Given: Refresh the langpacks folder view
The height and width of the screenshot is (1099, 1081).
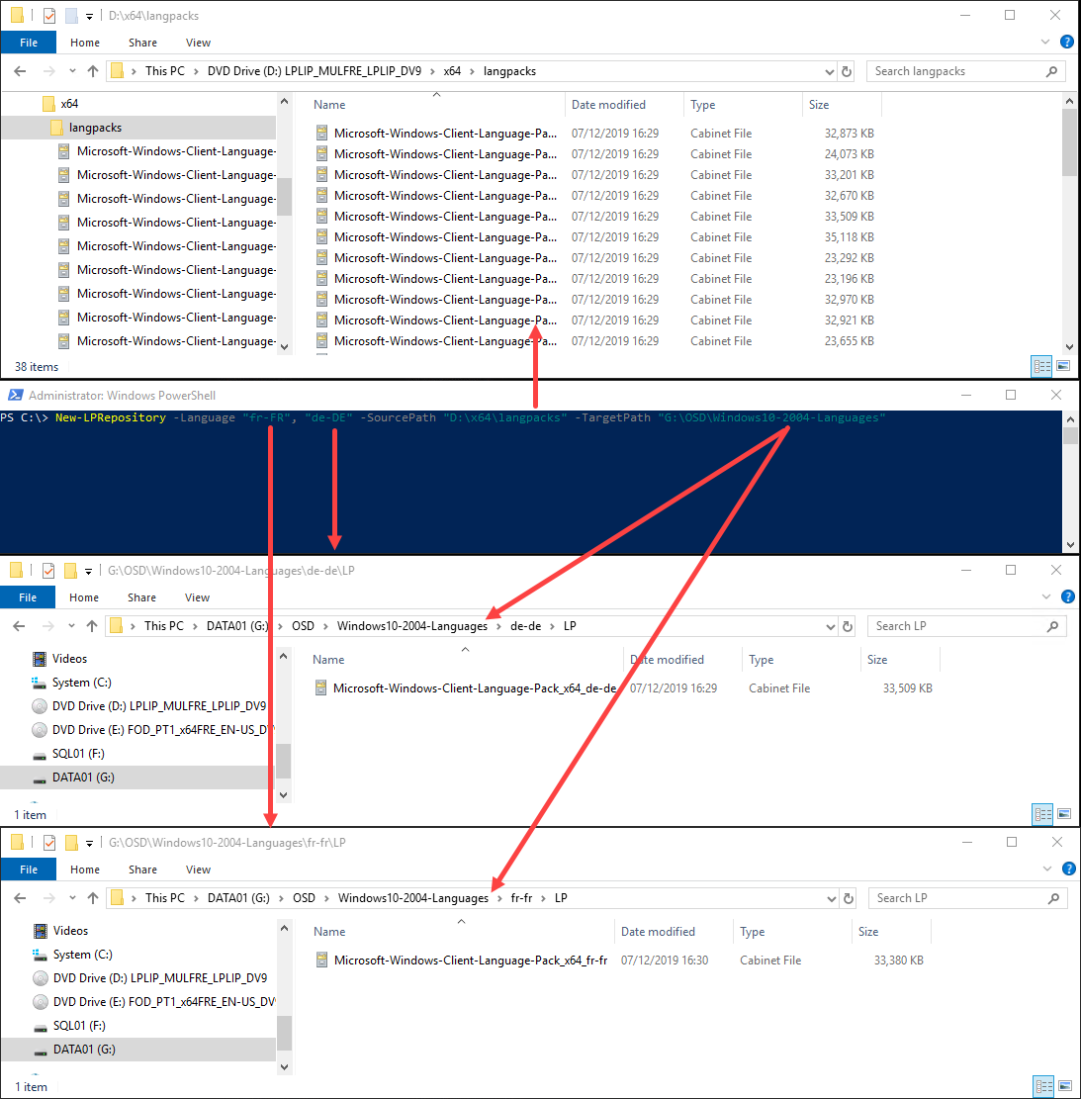Looking at the screenshot, I should (847, 71).
